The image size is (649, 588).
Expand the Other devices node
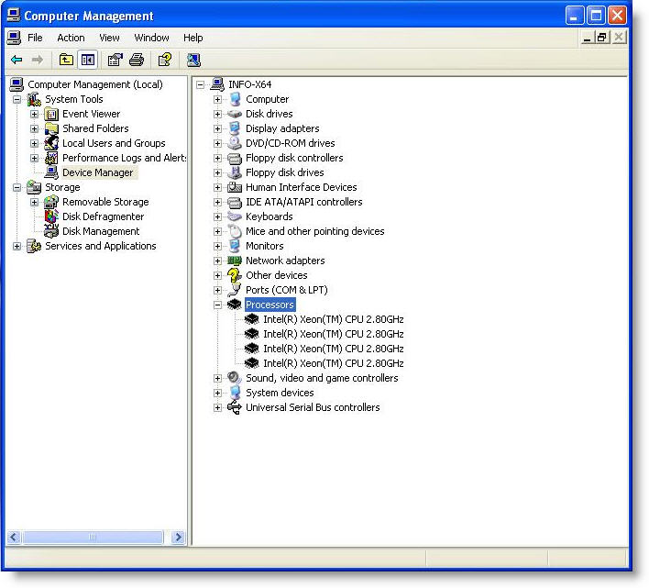point(218,275)
